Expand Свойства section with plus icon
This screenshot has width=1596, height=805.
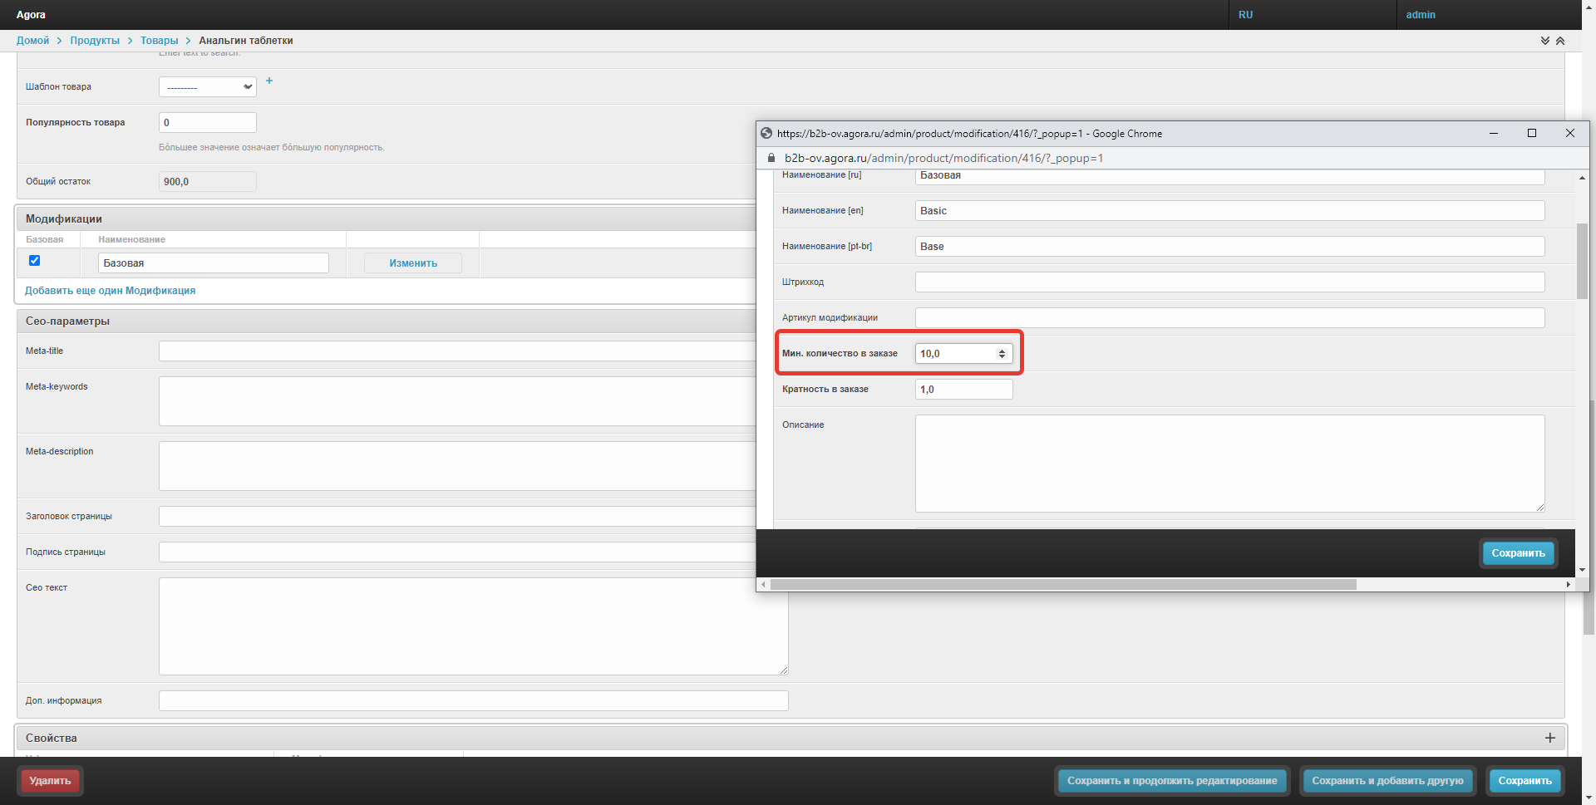point(1549,738)
